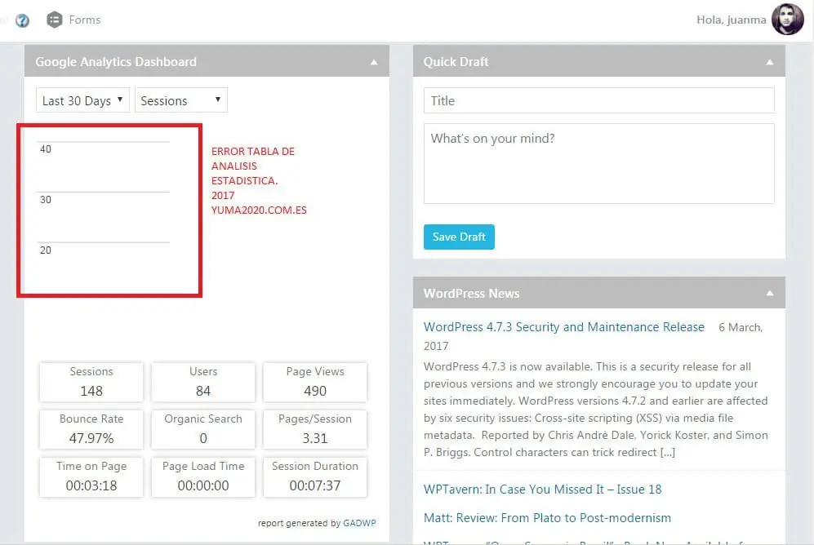This screenshot has height=545, width=814.
Task: Open Matt: Review From Plato to Post-modernism
Action: [547, 518]
